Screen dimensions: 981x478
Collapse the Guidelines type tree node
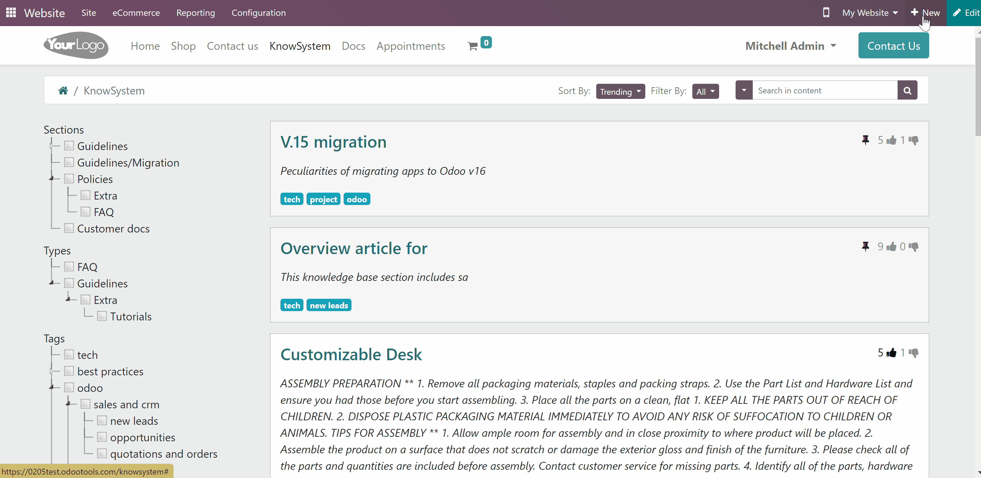point(51,283)
